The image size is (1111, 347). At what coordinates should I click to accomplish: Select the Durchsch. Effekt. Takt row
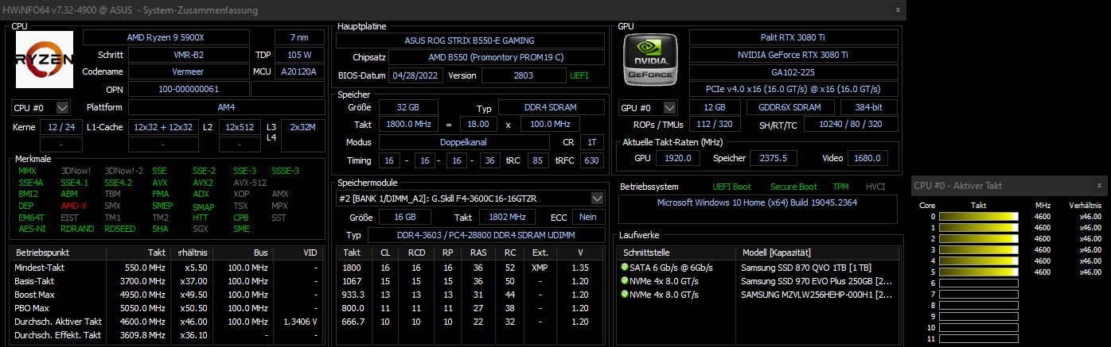click(x=168, y=335)
